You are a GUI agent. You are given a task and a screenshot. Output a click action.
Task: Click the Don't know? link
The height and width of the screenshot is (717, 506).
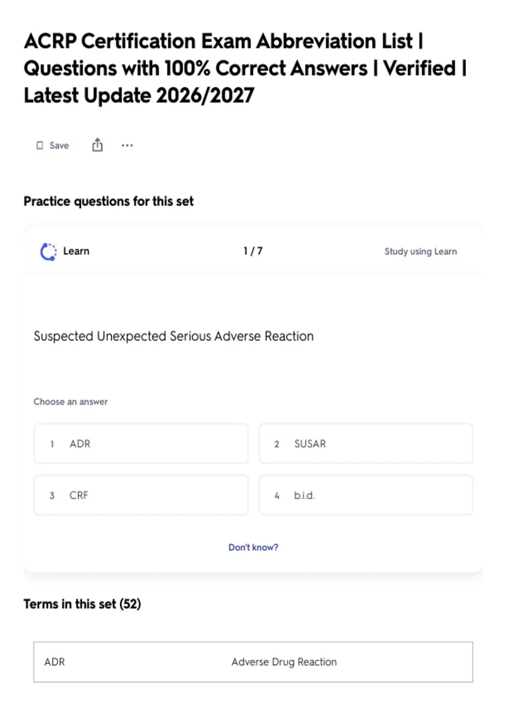tap(253, 547)
